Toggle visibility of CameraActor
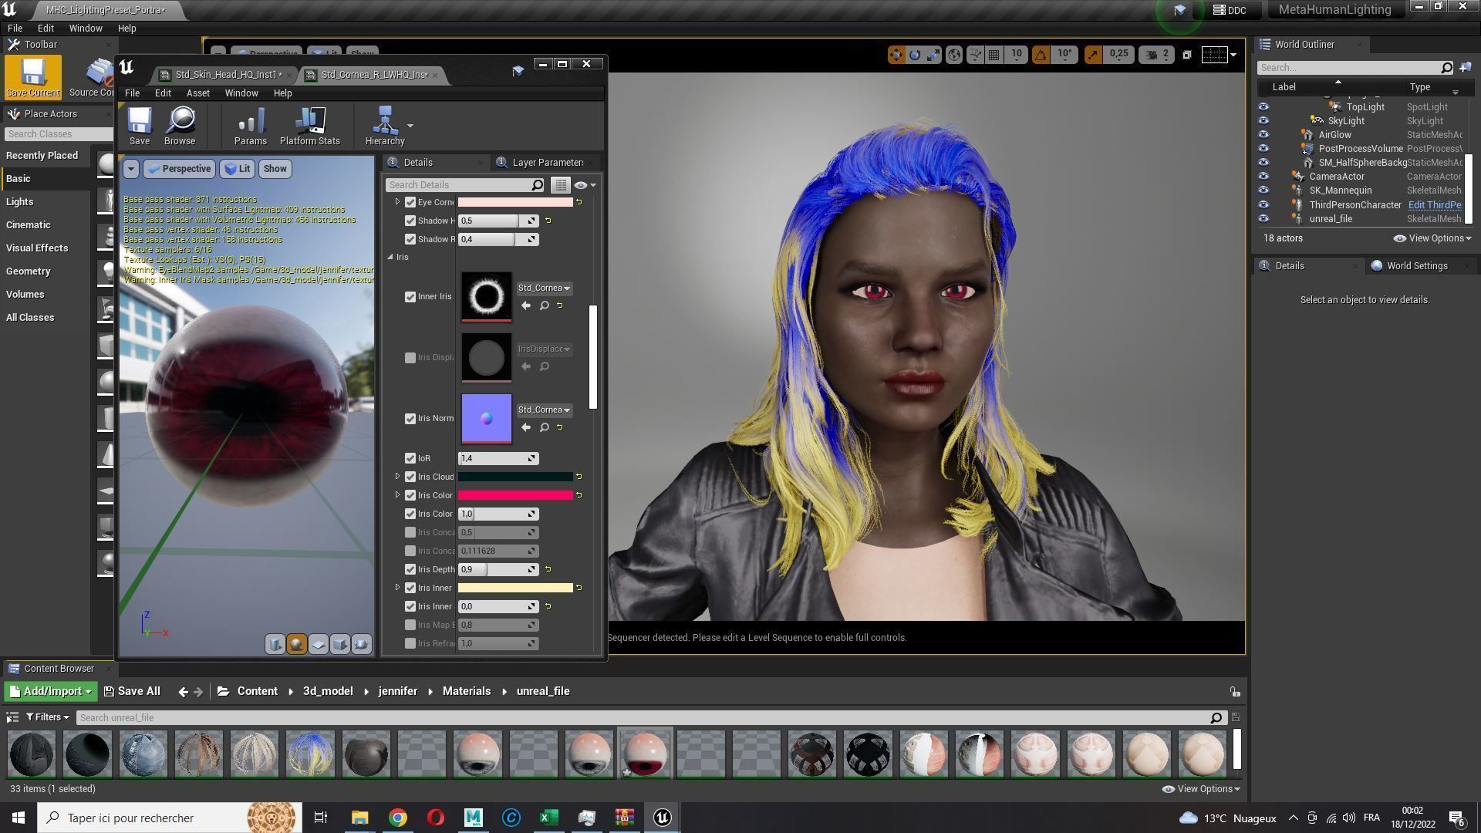 coord(1263,177)
